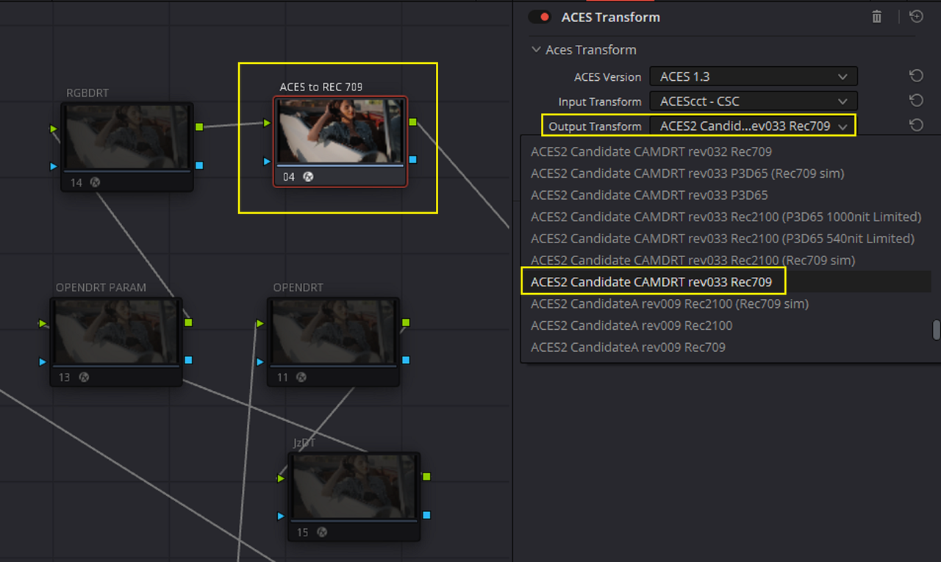Image resolution: width=941 pixels, height=562 pixels.
Task: Click blue key output of OPENDRT PARAM node
Action: pos(188,360)
